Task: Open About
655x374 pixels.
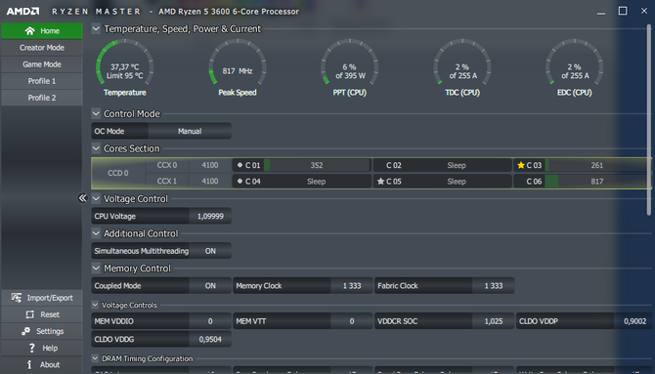Action: (x=42, y=364)
